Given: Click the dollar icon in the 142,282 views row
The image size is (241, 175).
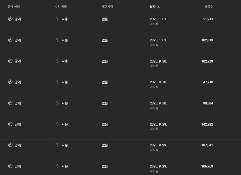Looking at the screenshot, I should coord(57,124).
